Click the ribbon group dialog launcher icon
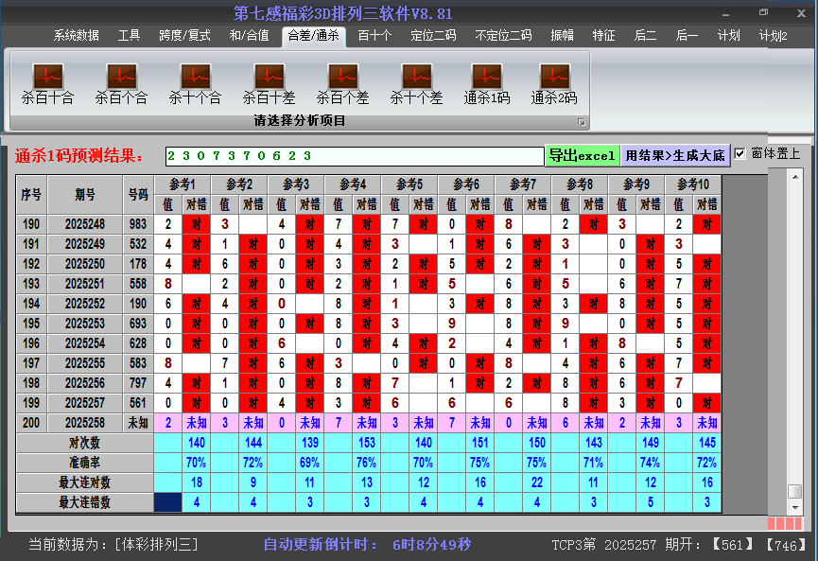Viewport: 818px width, 561px height. [x=582, y=122]
